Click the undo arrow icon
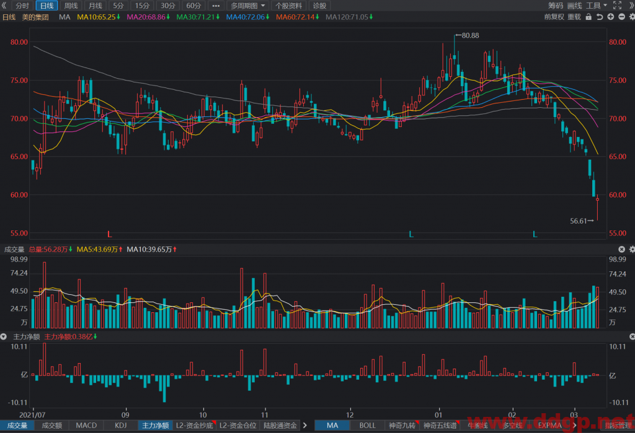The width and height of the screenshot is (635, 433). pos(600,17)
